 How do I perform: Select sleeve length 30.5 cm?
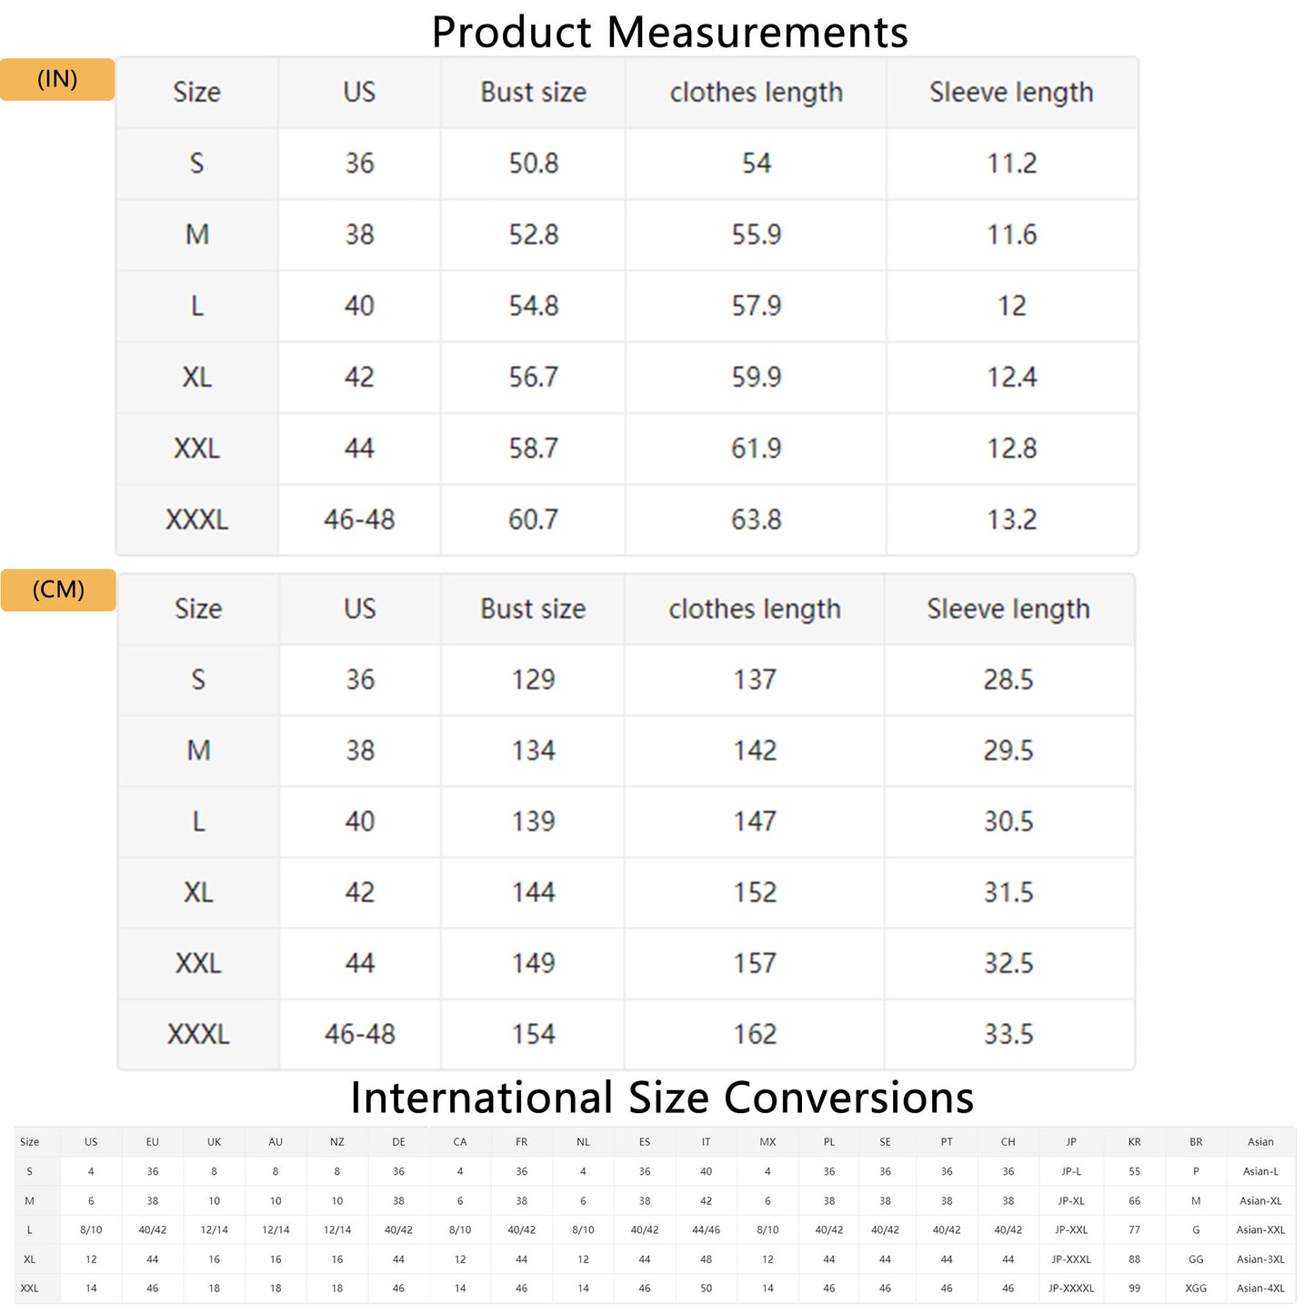pos(1008,822)
